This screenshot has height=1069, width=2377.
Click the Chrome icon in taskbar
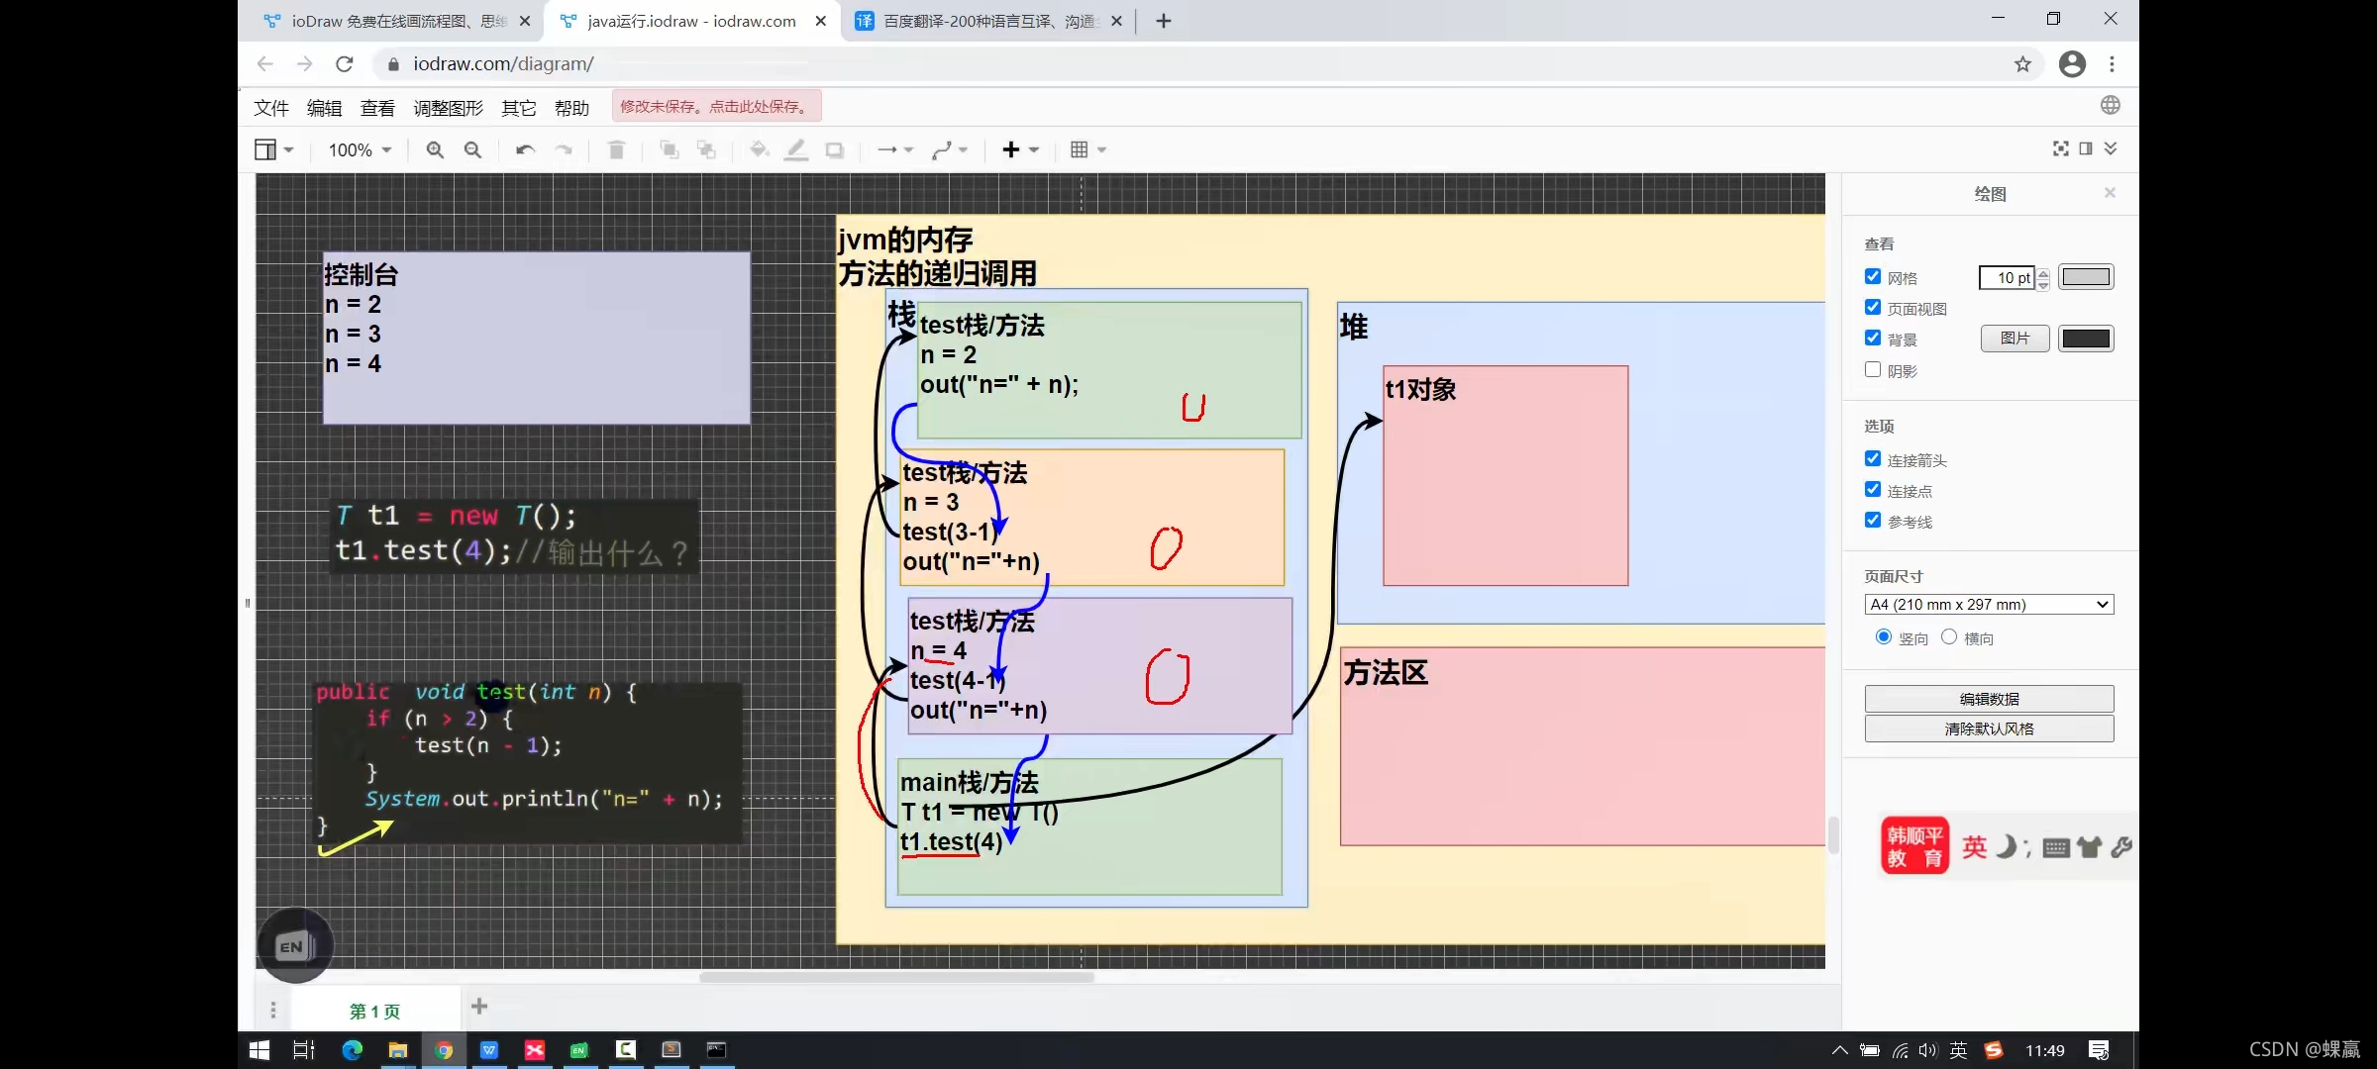tap(444, 1050)
